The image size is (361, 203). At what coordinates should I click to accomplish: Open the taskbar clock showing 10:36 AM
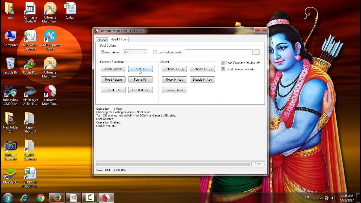coord(347,198)
